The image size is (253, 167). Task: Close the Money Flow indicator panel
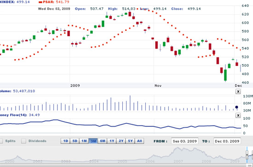(238, 115)
